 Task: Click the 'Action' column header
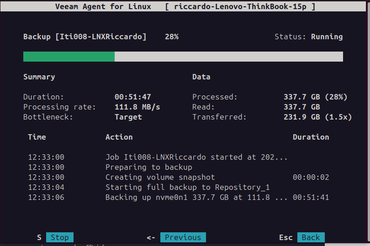pos(119,137)
